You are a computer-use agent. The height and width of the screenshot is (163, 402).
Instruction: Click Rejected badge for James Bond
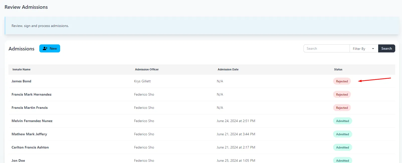click(x=342, y=81)
